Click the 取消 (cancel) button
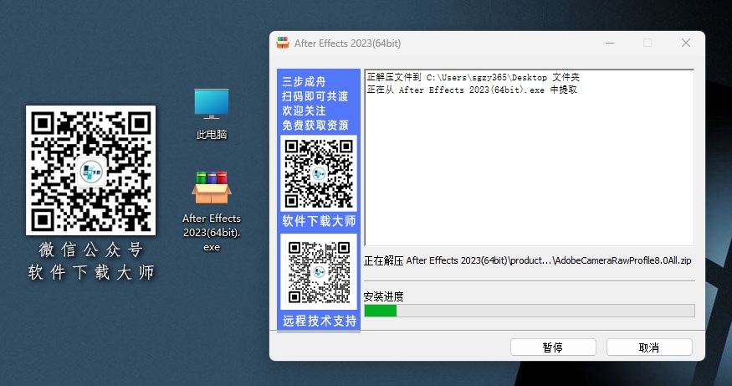This screenshot has height=386, width=732. (x=649, y=347)
